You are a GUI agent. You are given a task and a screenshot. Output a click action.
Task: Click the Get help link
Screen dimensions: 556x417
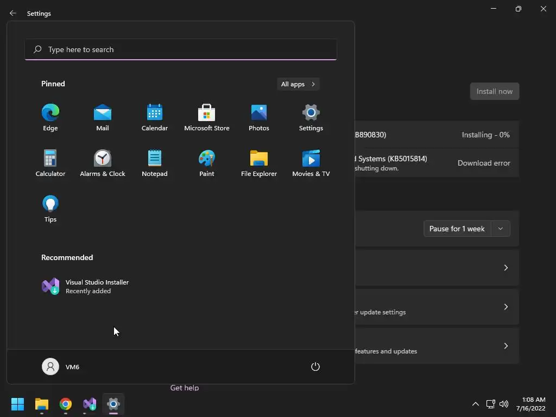pos(185,388)
